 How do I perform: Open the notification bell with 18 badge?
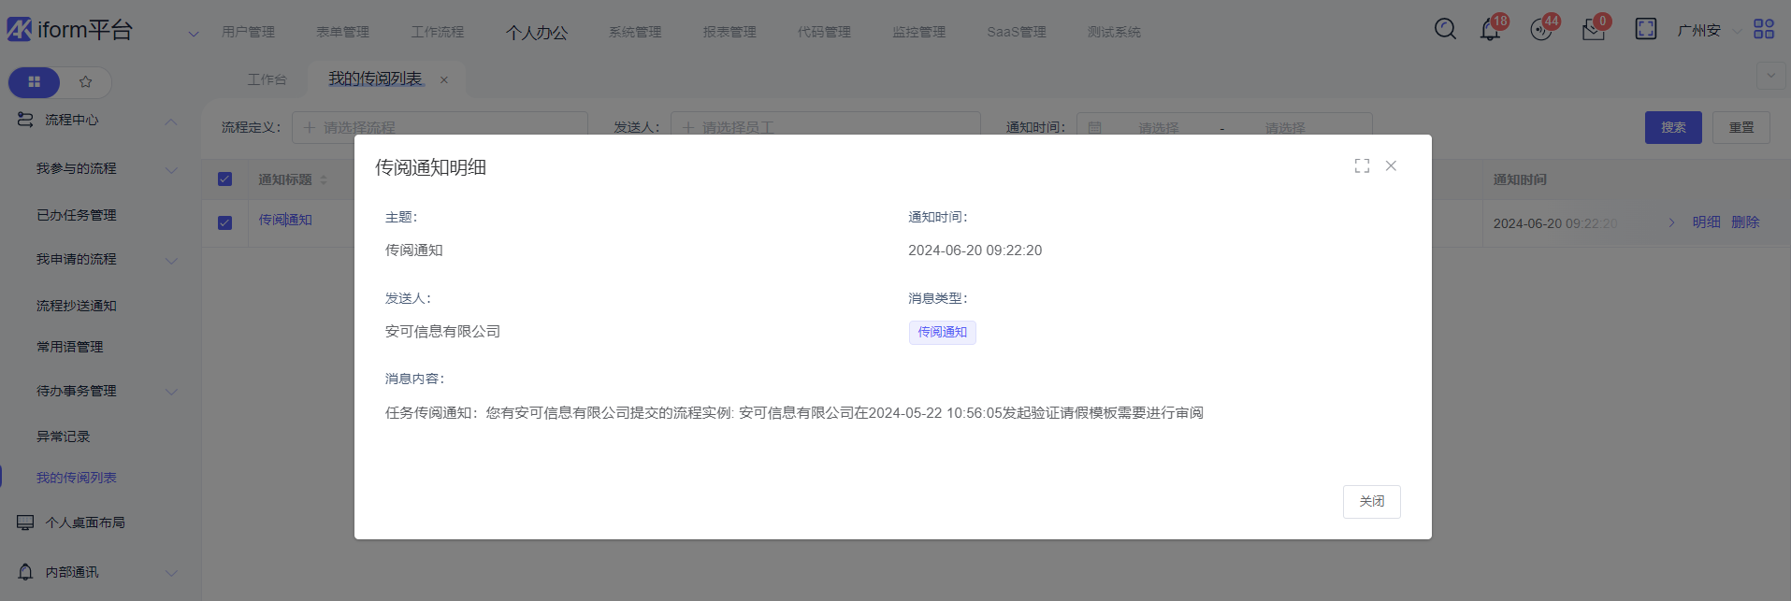1490,30
